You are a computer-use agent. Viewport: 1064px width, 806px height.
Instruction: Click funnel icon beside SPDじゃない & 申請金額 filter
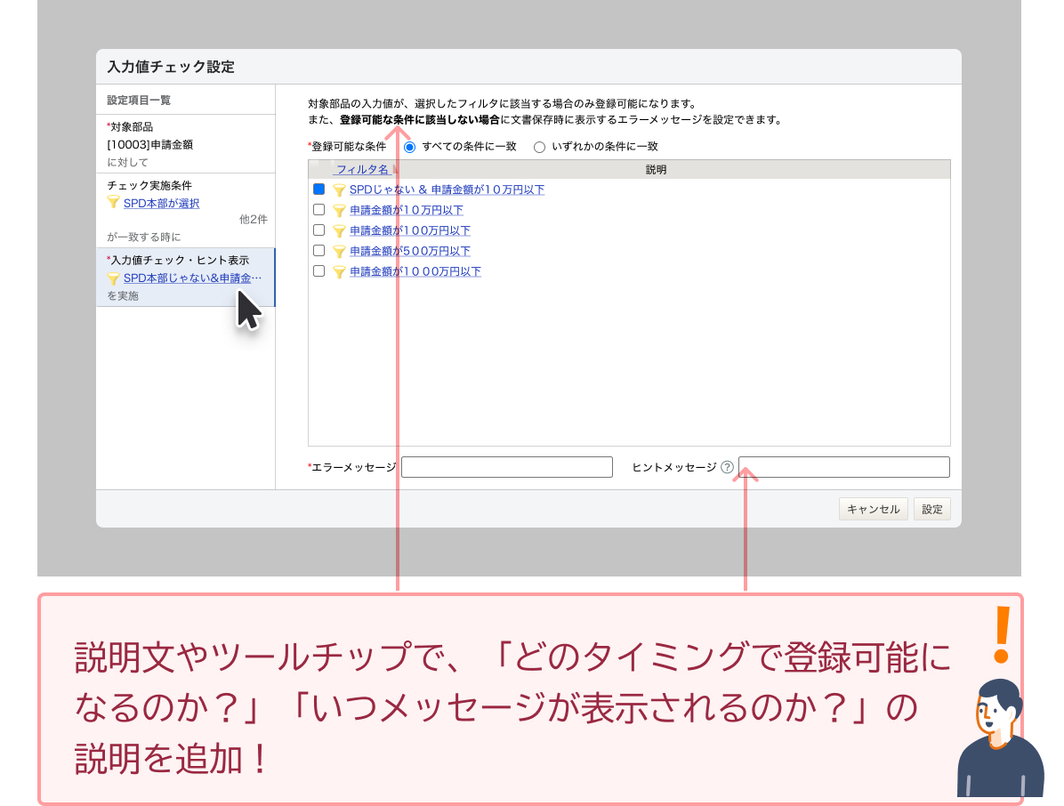[339, 190]
